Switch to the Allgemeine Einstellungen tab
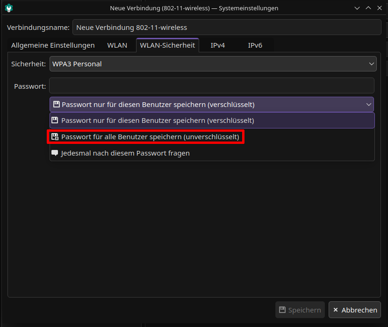Viewport: 388px width, 327px height. (x=53, y=45)
